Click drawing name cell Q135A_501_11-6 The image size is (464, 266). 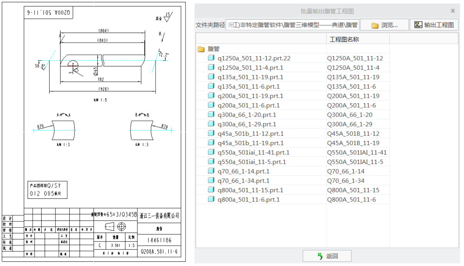pos(352,86)
